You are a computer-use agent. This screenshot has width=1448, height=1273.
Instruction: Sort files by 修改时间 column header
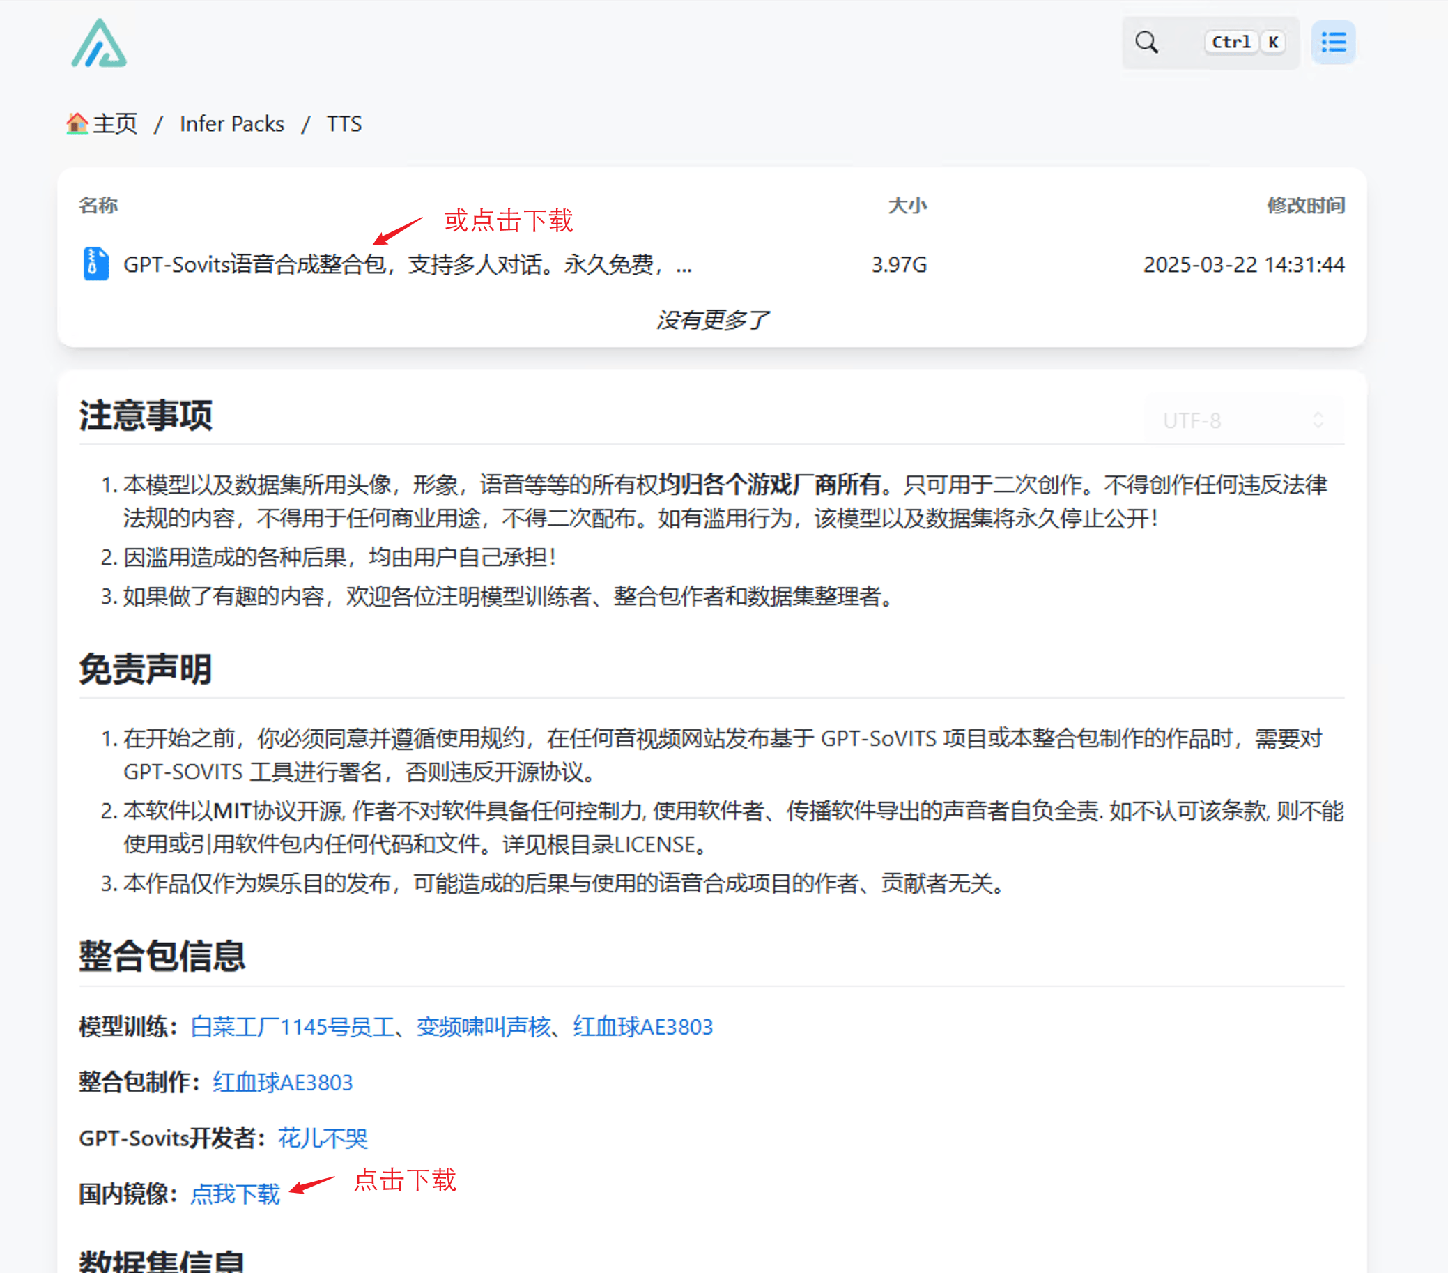pyautogui.click(x=1305, y=206)
